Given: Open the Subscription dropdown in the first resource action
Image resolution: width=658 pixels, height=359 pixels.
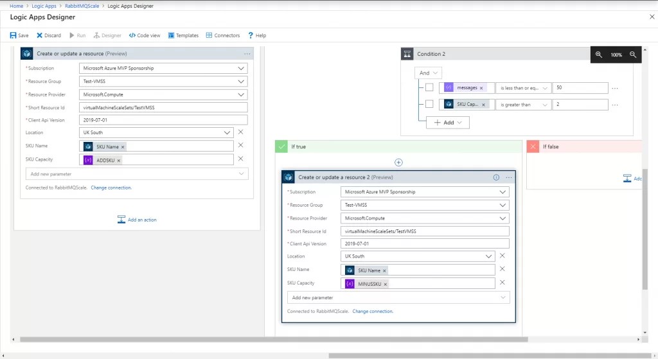Looking at the screenshot, I should pyautogui.click(x=163, y=68).
